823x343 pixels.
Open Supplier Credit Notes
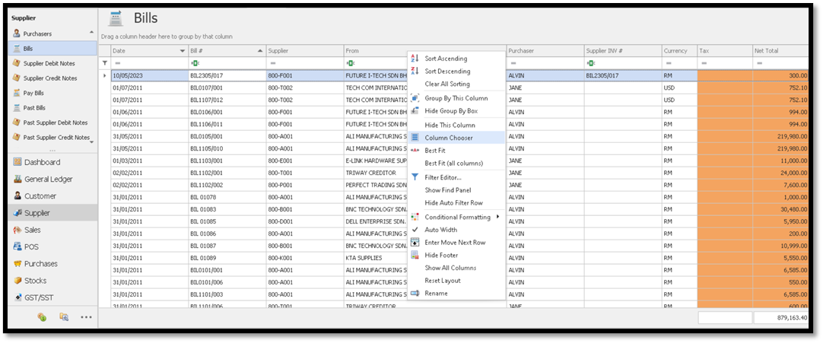coord(50,78)
